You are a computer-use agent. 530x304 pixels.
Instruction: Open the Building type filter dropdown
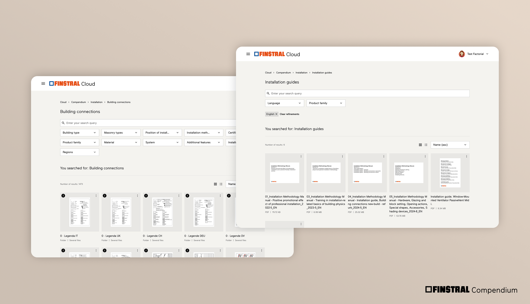(79, 133)
